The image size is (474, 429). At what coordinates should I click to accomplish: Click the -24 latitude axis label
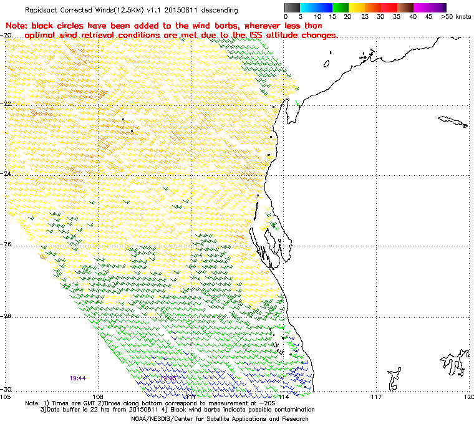[x=6, y=174]
